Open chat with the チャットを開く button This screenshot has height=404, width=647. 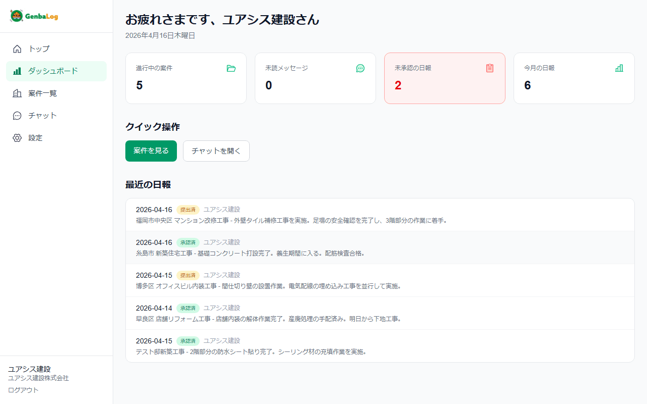click(216, 150)
